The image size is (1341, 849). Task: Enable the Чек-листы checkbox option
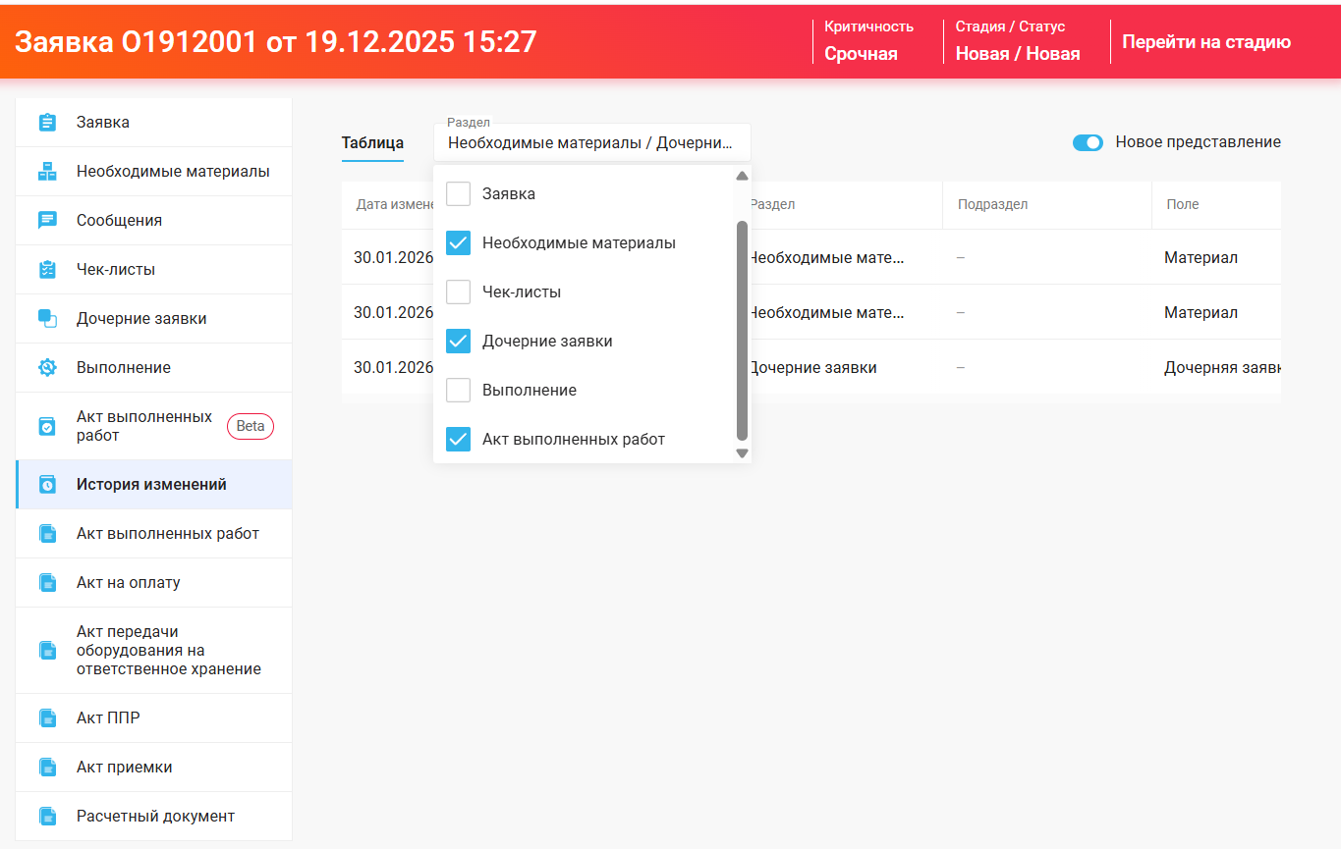458,292
